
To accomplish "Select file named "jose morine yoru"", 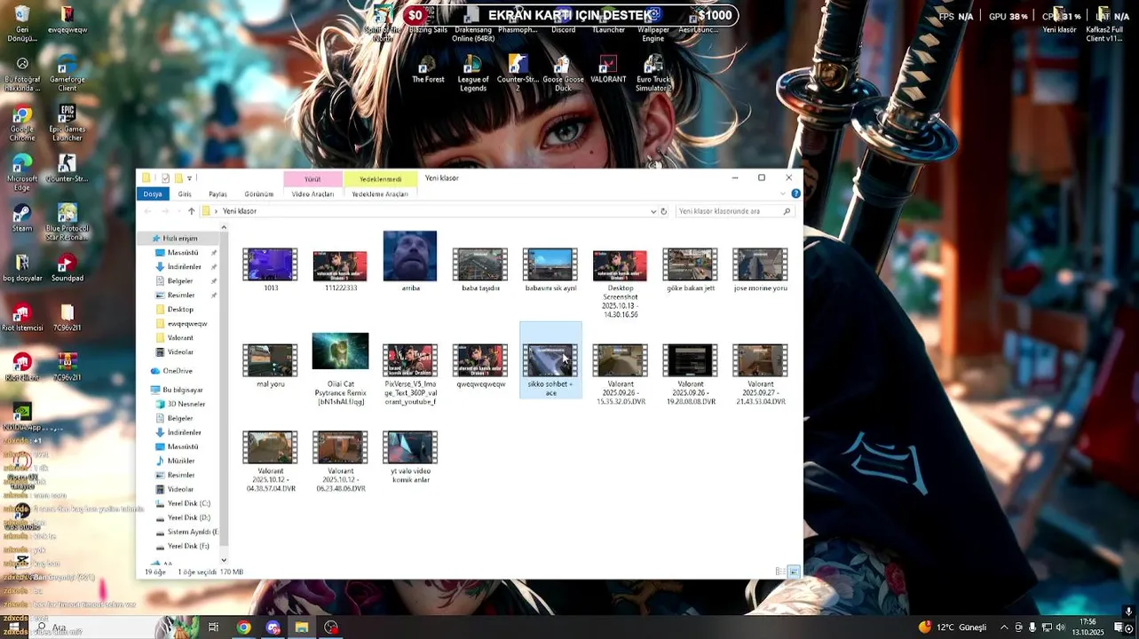I will click(x=760, y=270).
